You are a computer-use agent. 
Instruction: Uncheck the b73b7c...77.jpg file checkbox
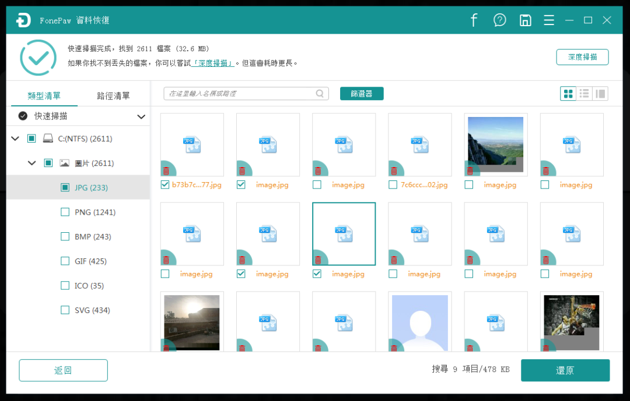(x=165, y=185)
